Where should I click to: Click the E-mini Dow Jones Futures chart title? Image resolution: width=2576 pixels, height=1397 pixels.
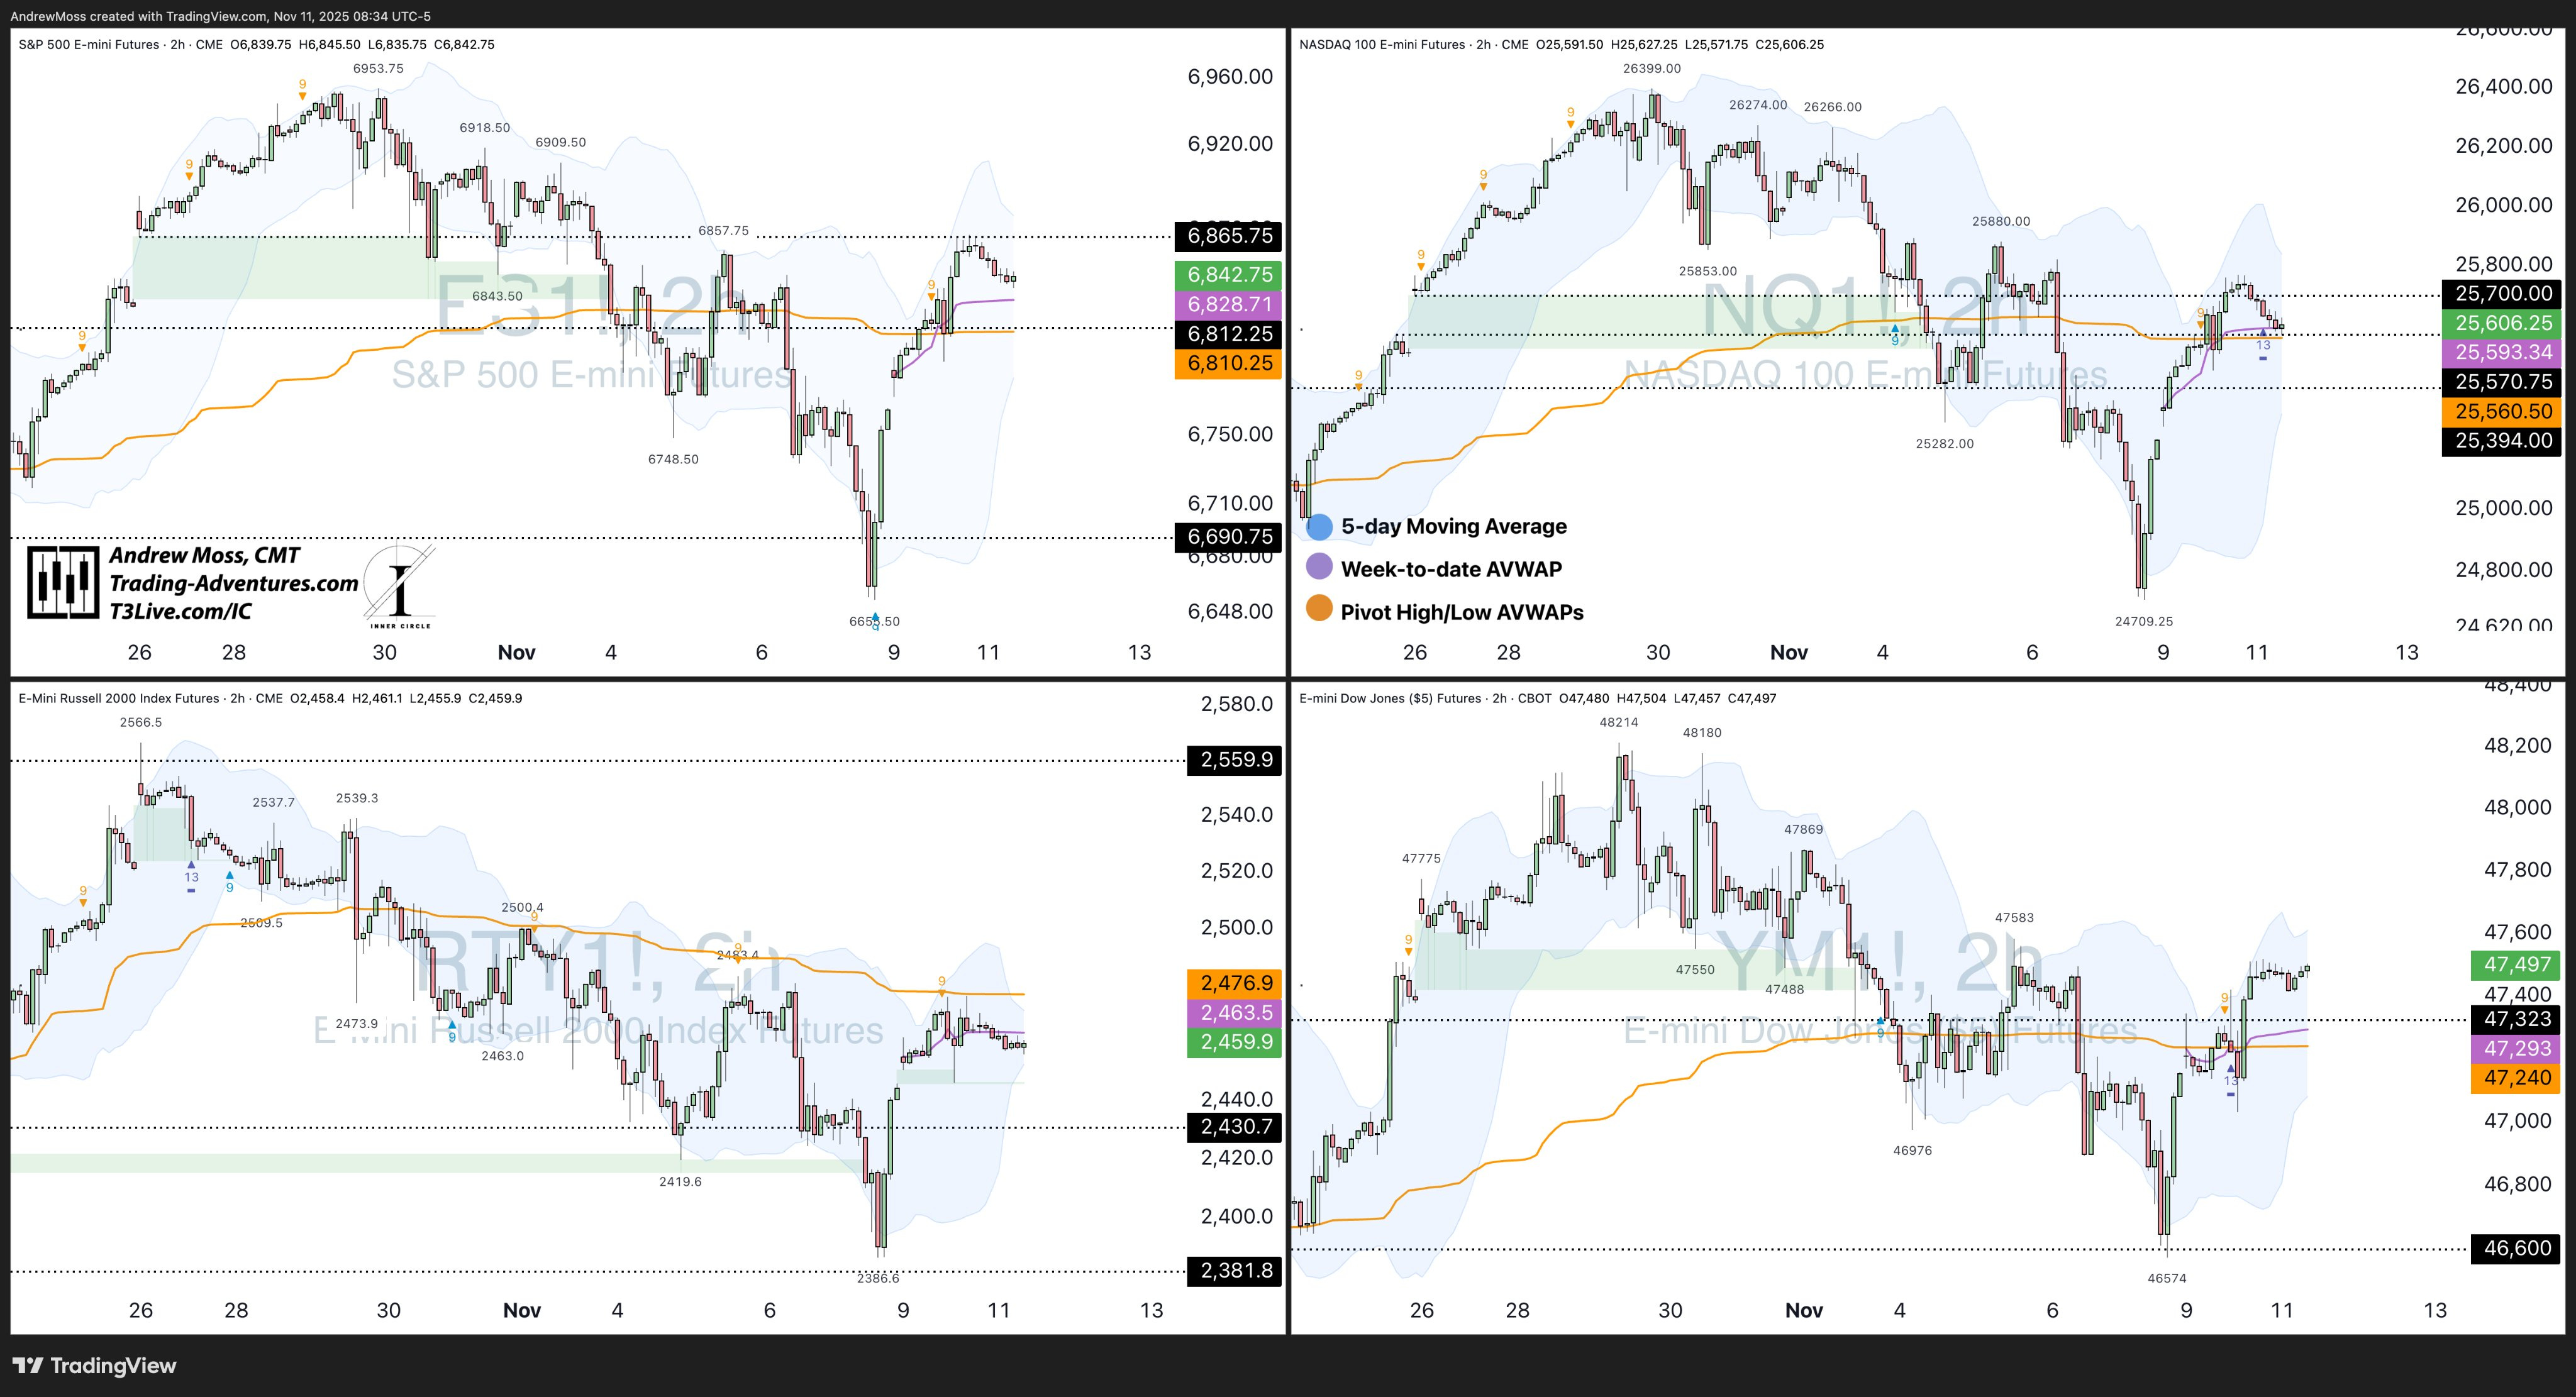point(1390,698)
